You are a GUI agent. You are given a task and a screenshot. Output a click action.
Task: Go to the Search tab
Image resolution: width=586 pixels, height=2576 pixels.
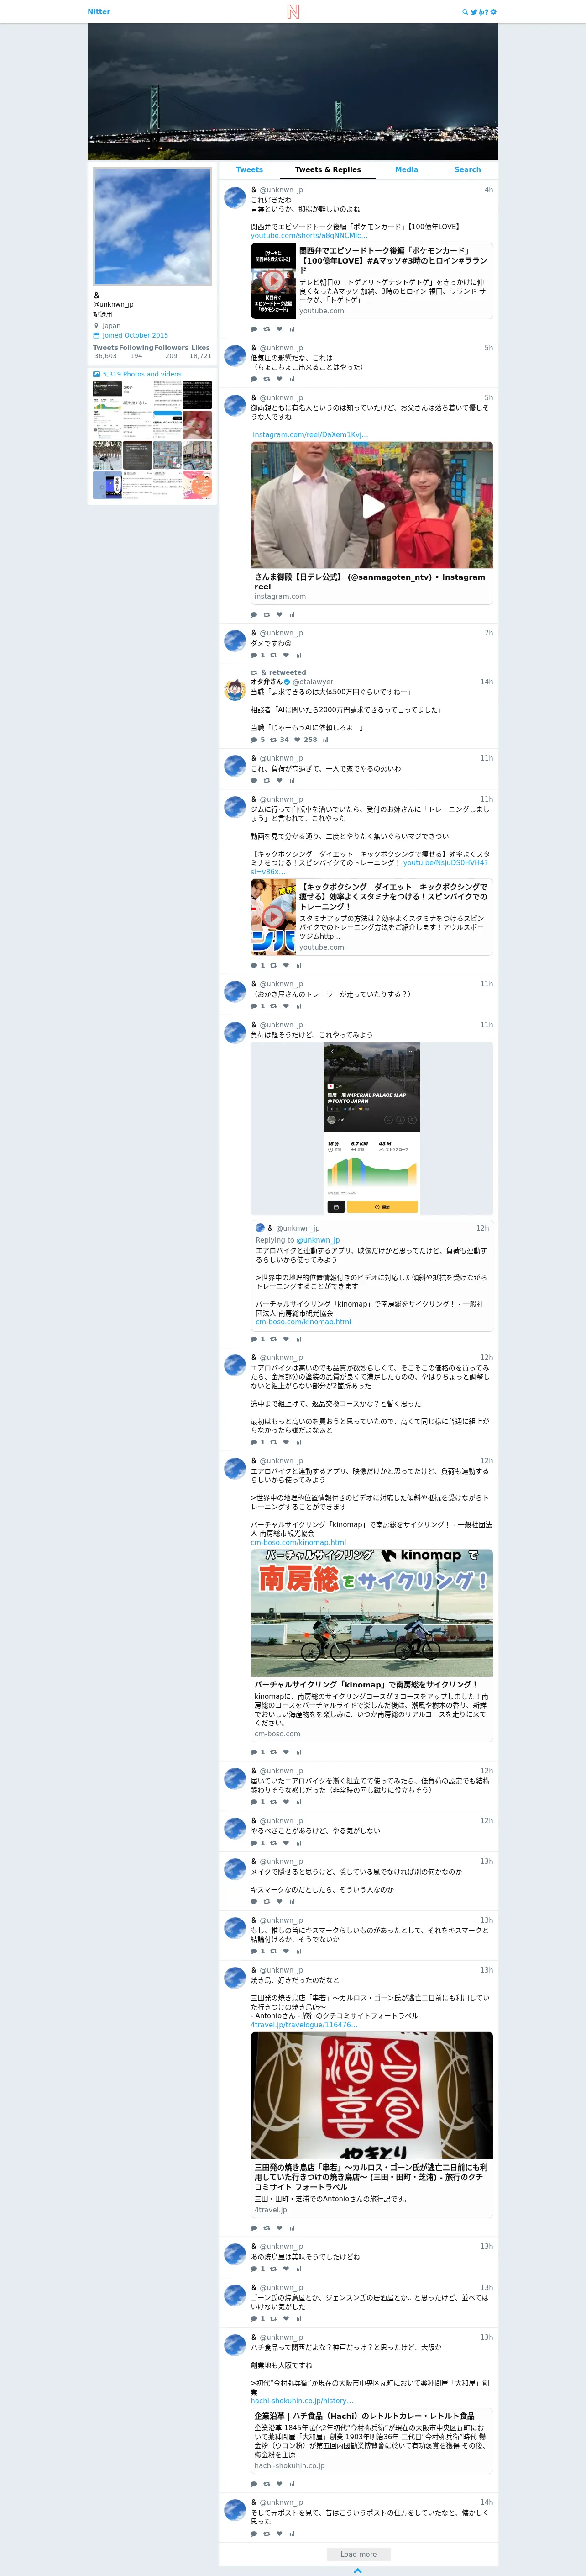pyautogui.click(x=467, y=170)
